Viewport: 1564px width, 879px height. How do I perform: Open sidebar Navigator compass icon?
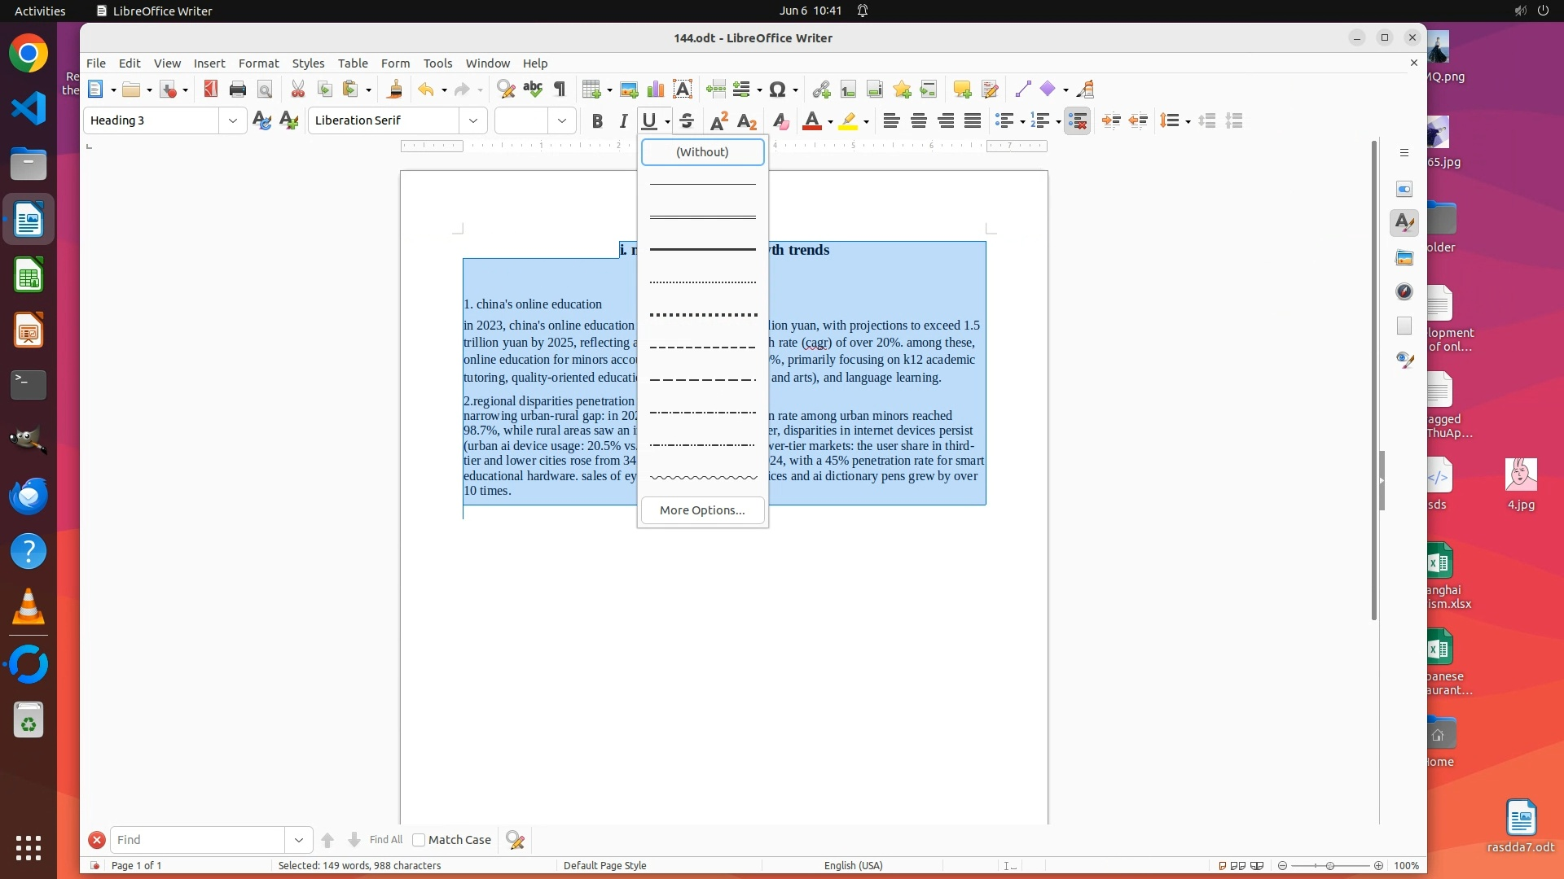pyautogui.click(x=1404, y=291)
